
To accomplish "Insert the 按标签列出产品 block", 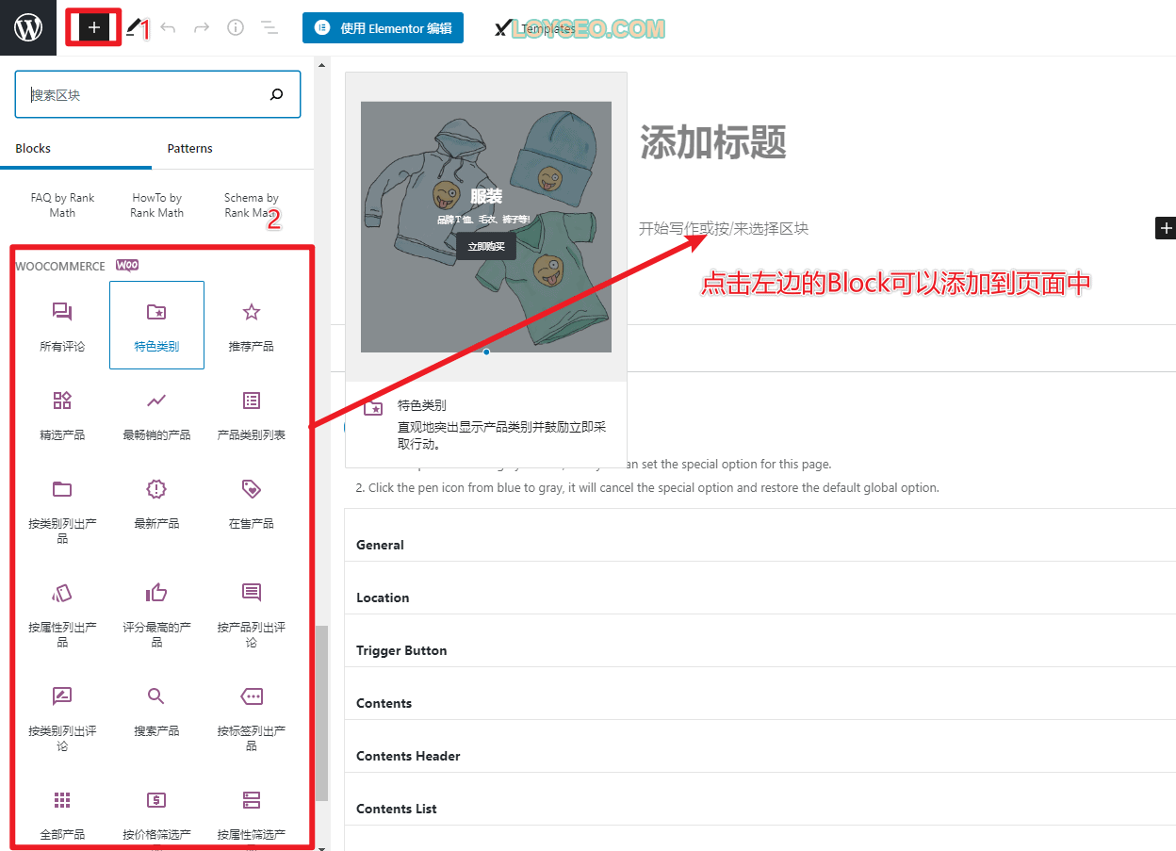I will click(251, 717).
